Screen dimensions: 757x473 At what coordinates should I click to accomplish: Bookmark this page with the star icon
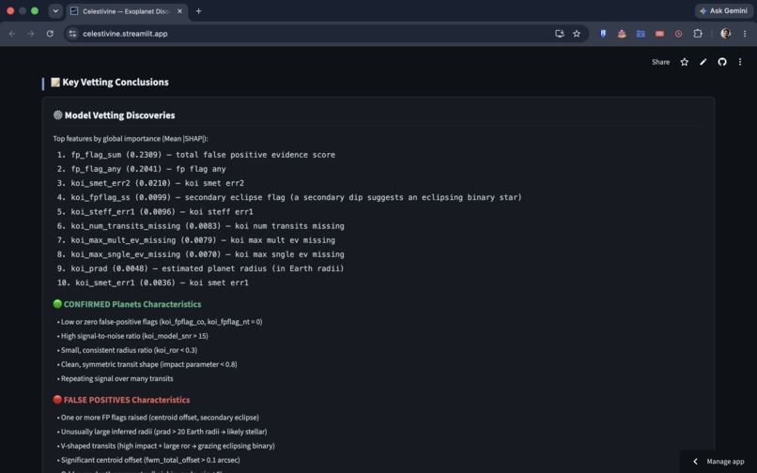point(577,34)
